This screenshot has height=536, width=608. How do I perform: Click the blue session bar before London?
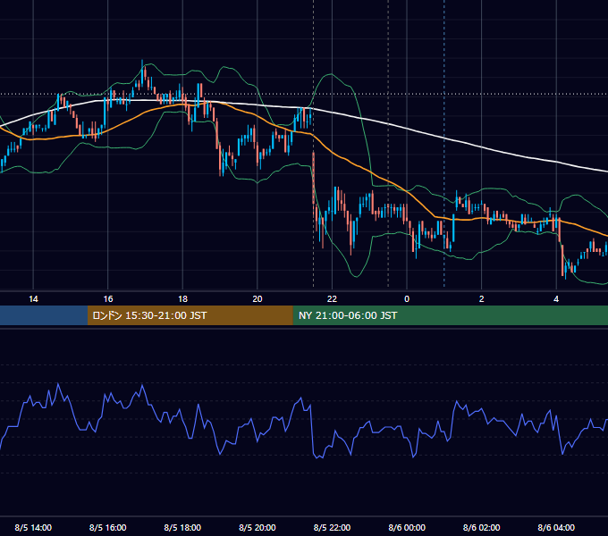[x=44, y=315]
